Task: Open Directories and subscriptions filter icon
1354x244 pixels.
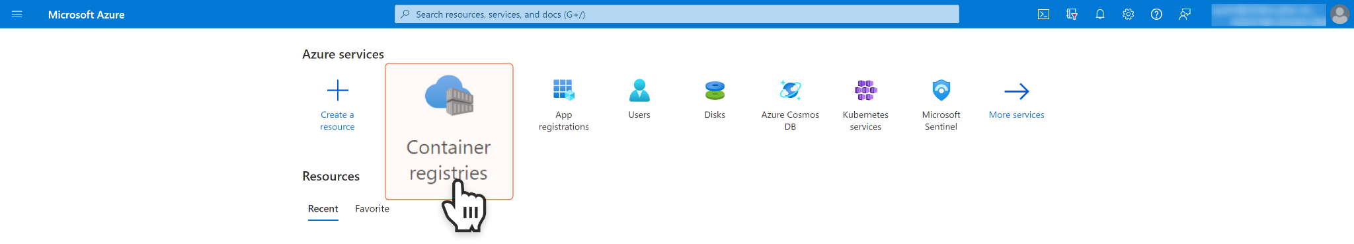Action: pyautogui.click(x=1072, y=14)
